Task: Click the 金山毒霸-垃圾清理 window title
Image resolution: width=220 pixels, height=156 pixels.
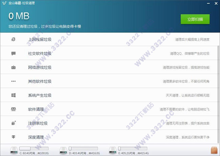Action: pyautogui.click(x=22, y=3)
